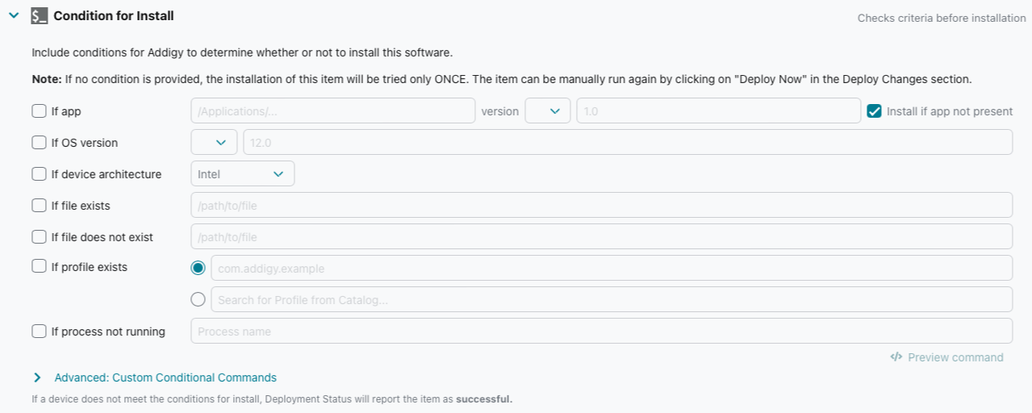This screenshot has width=1032, height=413.
Task: Check the If file exists option
Action: pyautogui.click(x=39, y=206)
